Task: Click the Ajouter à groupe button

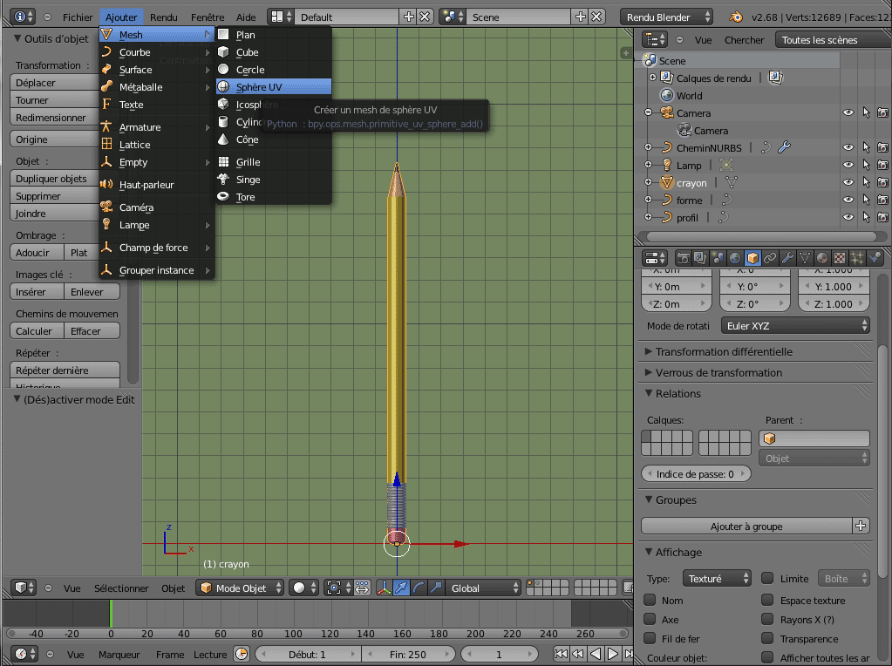Action: pyautogui.click(x=746, y=527)
